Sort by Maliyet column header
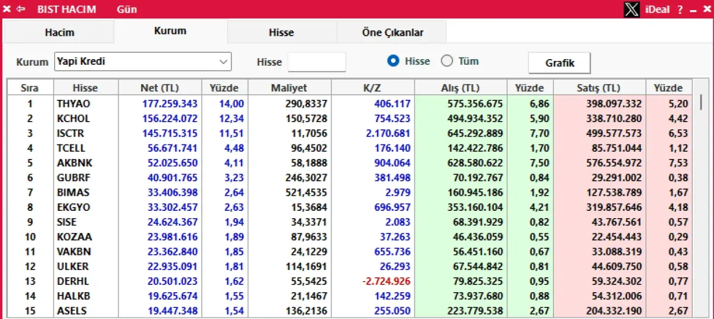Viewport: 714px width, 319px height. pos(289,88)
